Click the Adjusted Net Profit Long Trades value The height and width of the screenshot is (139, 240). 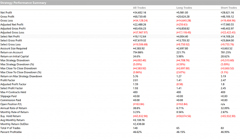click(182, 25)
